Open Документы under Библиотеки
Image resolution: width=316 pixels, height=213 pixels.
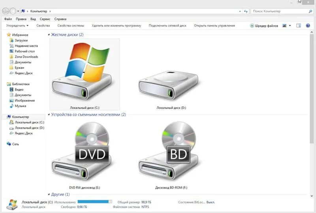pos(21,95)
